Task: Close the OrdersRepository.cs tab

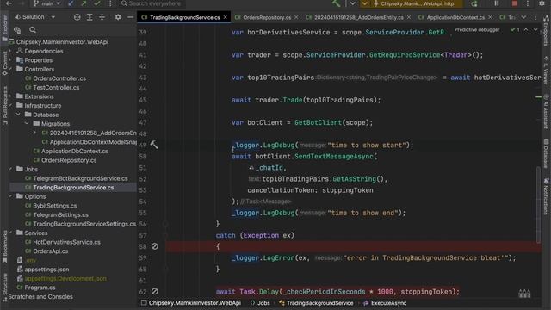Action: click(296, 17)
